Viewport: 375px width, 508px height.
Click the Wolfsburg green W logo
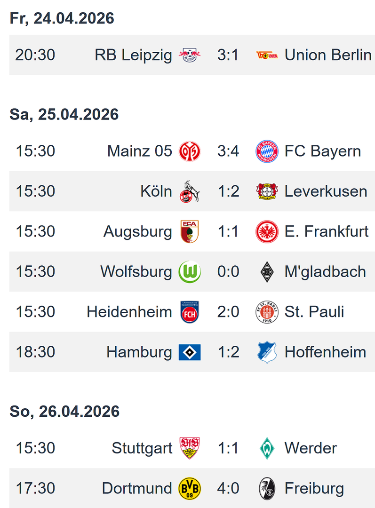[x=190, y=272]
